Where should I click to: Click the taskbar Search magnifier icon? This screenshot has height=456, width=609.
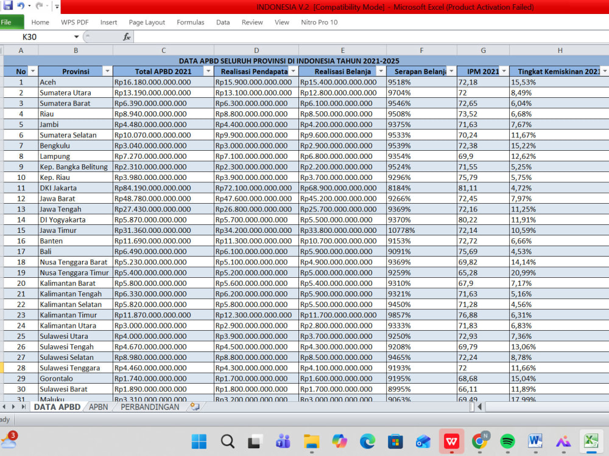pyautogui.click(x=227, y=441)
